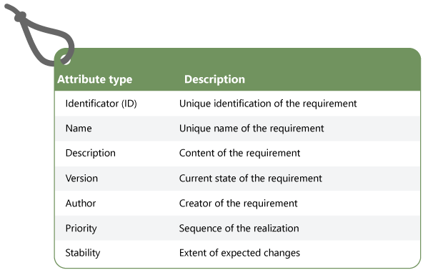Click the green header bar of the tag
Viewport: 443px width, 275px height.
click(x=237, y=69)
